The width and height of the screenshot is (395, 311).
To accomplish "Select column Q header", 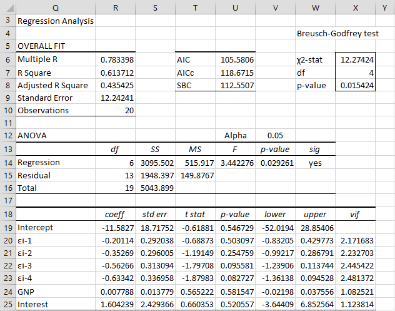I will (x=56, y=8).
